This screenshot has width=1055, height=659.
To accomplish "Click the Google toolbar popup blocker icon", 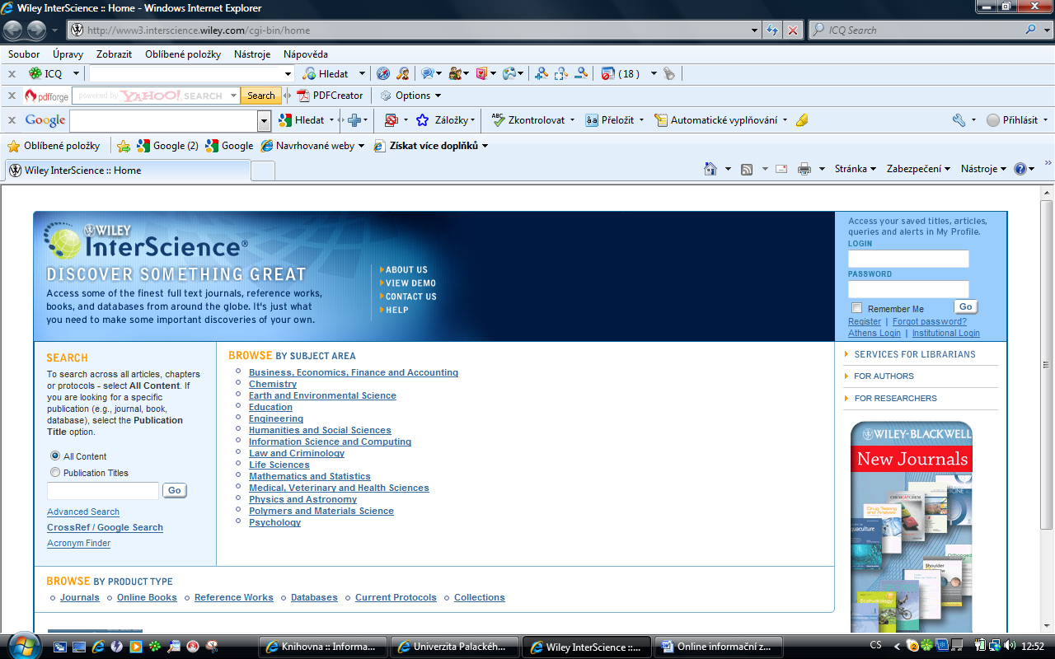I will (x=392, y=120).
